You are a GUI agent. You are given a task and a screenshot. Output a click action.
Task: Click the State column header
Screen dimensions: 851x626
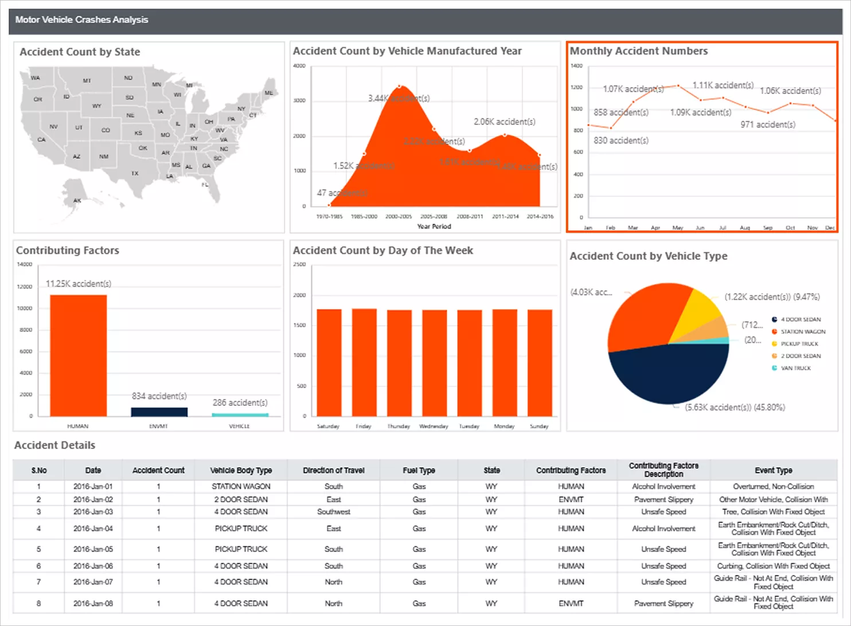[x=491, y=470]
